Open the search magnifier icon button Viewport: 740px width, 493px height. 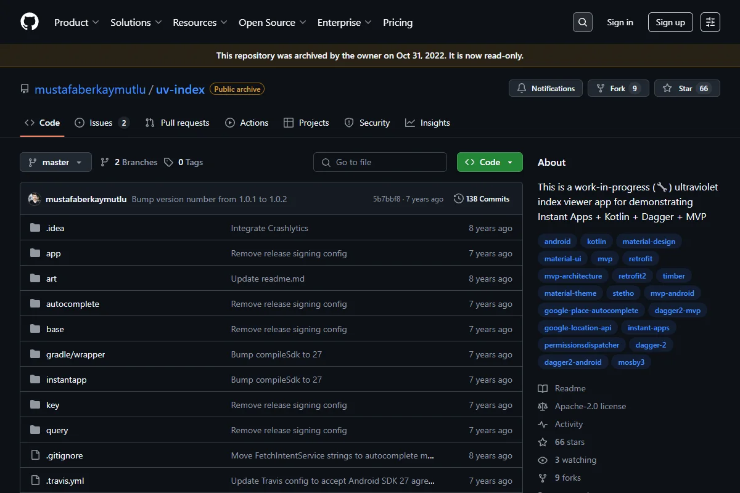[582, 22]
